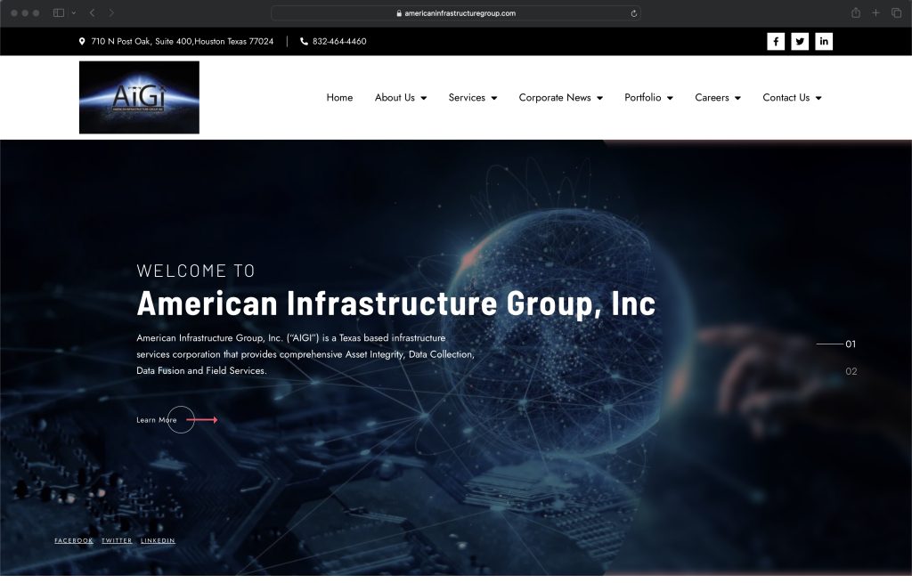This screenshot has width=912, height=583.
Task: Expand the Contact Us dropdown arrow
Action: 818,98
